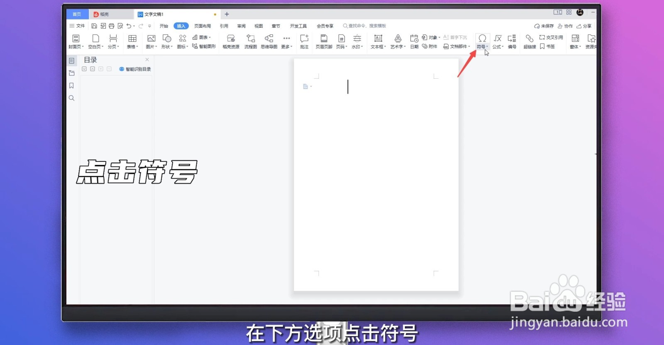This screenshot has width=664, height=345.
Task: Click the 分页 page break icon
Action: coord(113,39)
